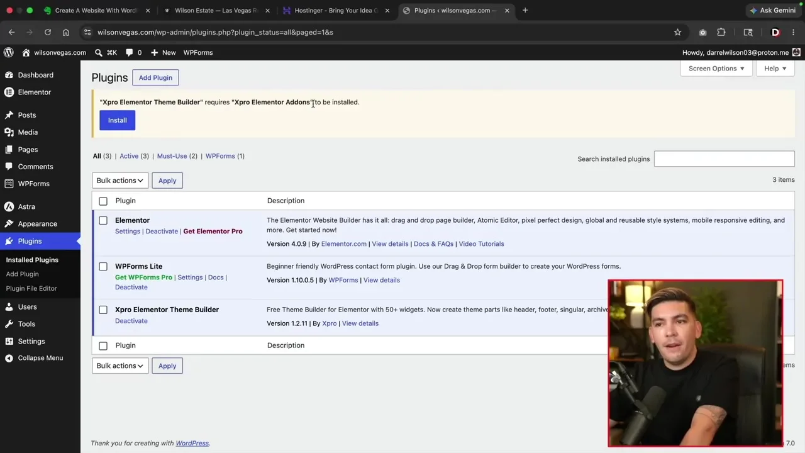805x453 pixels.
Task: Check the WPForms Lite plugin checkbox
Action: [103, 267]
